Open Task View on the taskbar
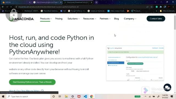The width and height of the screenshot is (176, 99). click(x=60, y=97)
